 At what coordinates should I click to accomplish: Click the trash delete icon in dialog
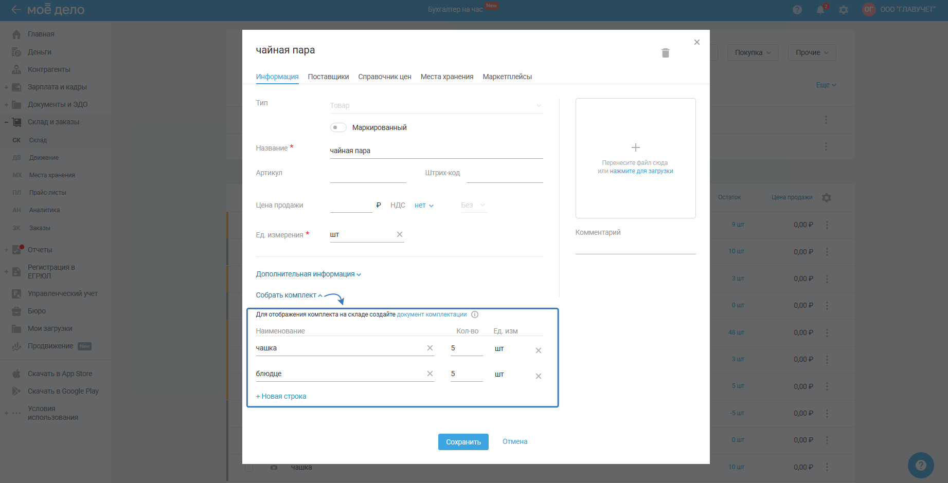click(x=665, y=53)
